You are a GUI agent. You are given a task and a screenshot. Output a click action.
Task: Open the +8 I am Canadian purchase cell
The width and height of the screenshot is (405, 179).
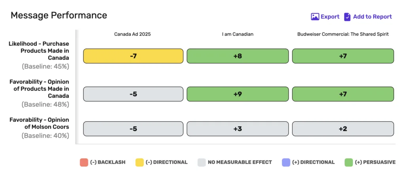coord(237,56)
